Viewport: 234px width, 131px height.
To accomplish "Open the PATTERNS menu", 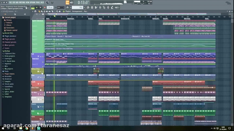I will click(x=22, y=2).
